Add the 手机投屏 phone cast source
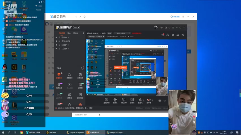 click(124, 101)
